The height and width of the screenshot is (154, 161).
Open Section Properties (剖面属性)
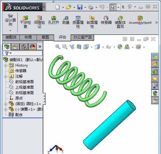pos(92,22)
